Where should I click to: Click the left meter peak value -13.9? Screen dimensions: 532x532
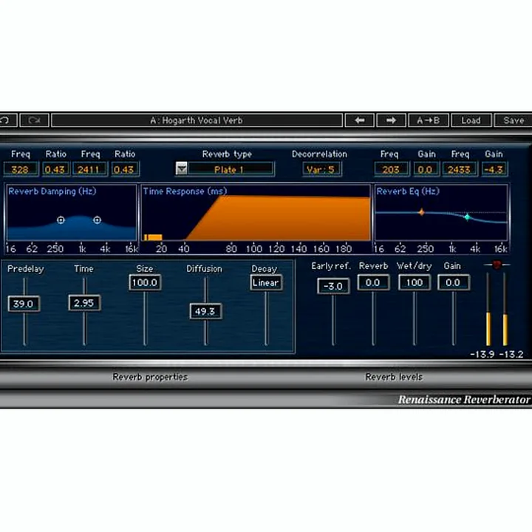(x=482, y=355)
